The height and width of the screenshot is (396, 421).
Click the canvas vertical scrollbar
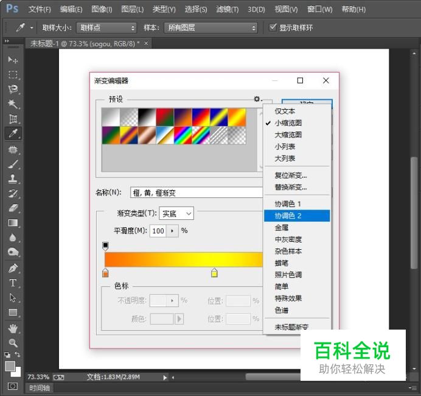coord(414,212)
